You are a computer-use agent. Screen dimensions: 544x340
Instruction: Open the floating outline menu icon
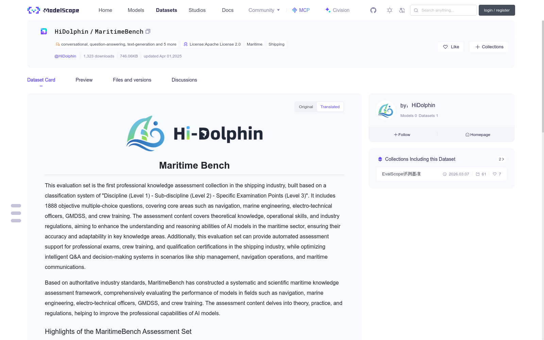pos(16,213)
